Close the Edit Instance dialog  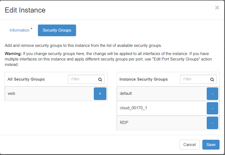point(217,7)
